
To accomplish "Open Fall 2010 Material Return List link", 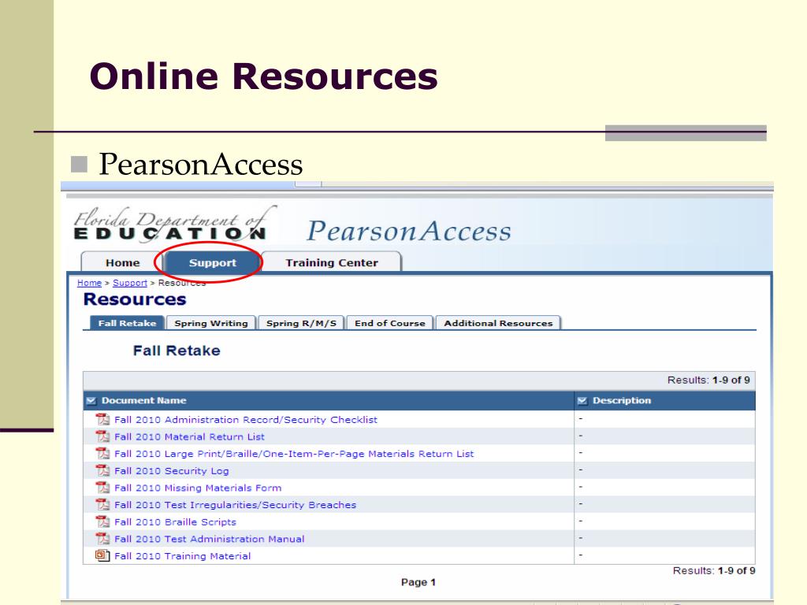I will point(189,436).
